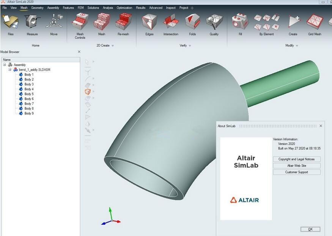This screenshot has height=236, width=332.
Task: Open Mesh Controls
Action: click(80, 26)
